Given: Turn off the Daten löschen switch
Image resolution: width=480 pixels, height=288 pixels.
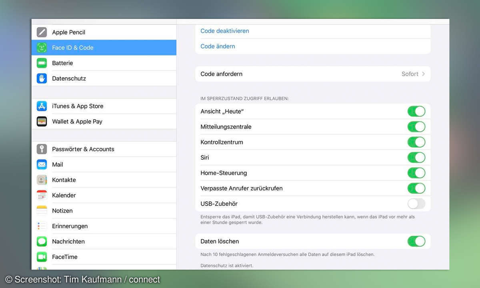Looking at the screenshot, I should pos(416,241).
